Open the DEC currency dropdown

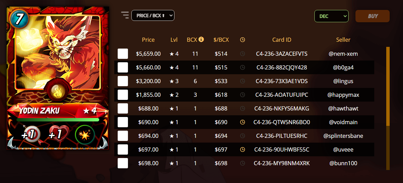click(331, 16)
